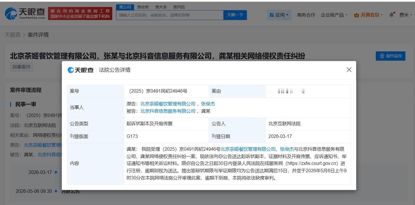Image resolution: width=415 pixels, height=205 pixels.
Task: Switch to the 查老板 search tab
Action: (143, 6)
